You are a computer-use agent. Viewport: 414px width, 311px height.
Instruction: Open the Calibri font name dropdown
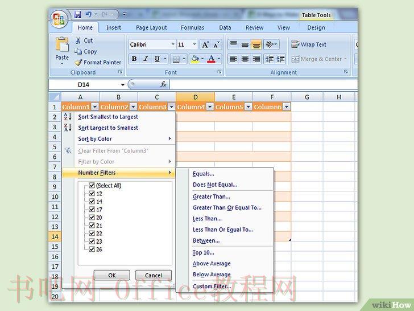173,44
